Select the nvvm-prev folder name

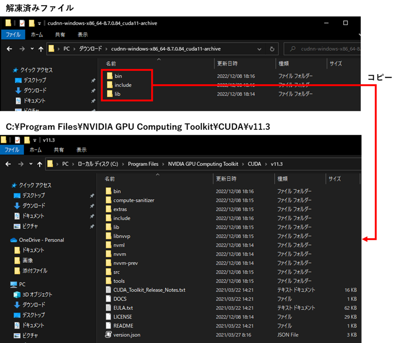tap(126, 263)
